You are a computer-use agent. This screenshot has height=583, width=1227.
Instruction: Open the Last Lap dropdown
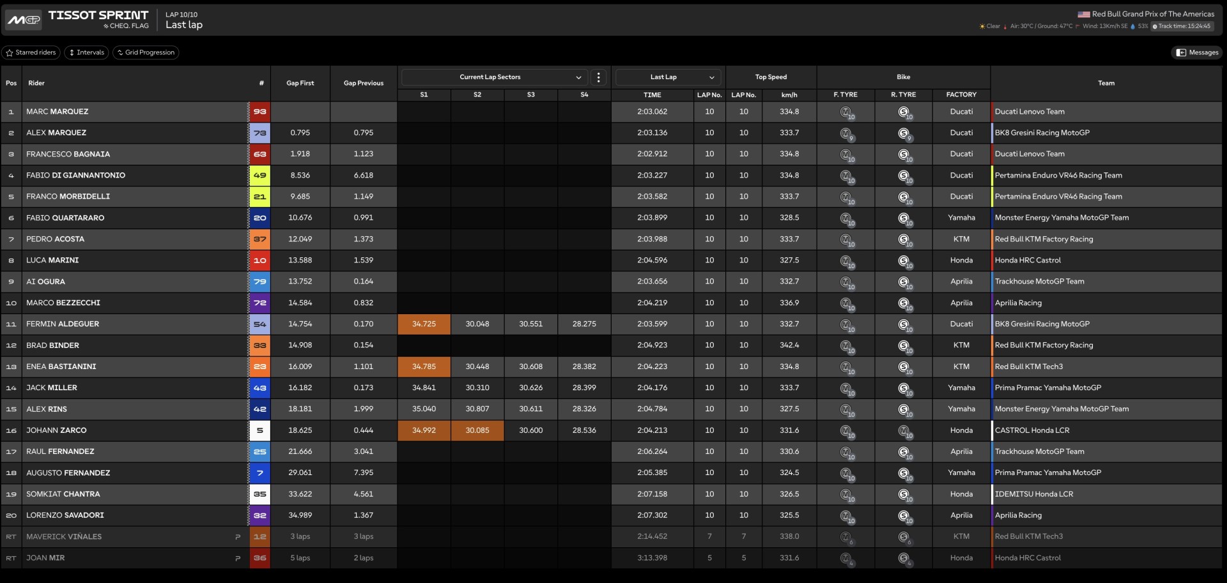668,77
